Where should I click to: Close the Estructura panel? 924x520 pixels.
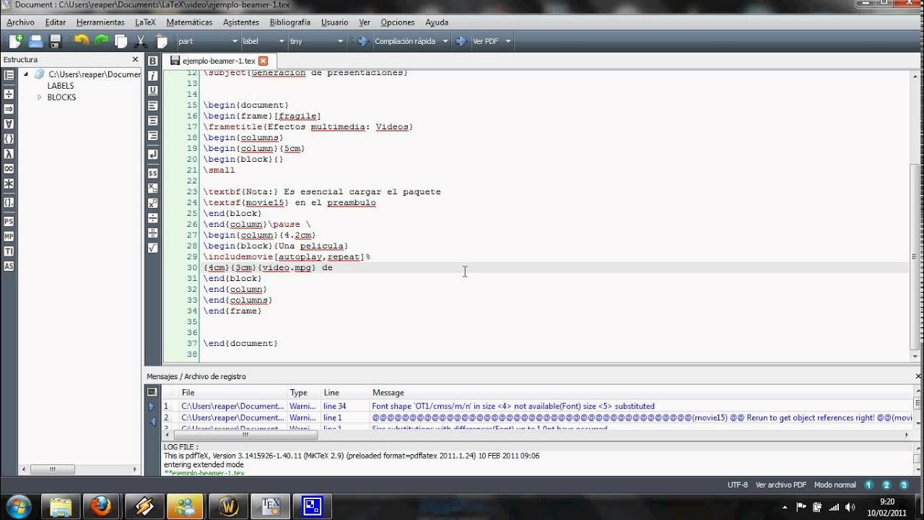point(135,59)
